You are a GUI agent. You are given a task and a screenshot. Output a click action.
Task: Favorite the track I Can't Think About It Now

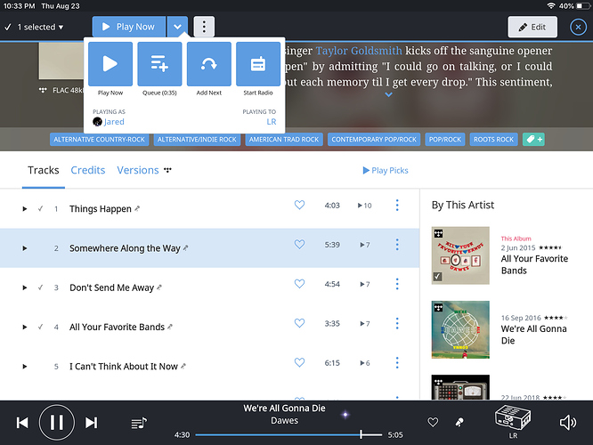299,362
